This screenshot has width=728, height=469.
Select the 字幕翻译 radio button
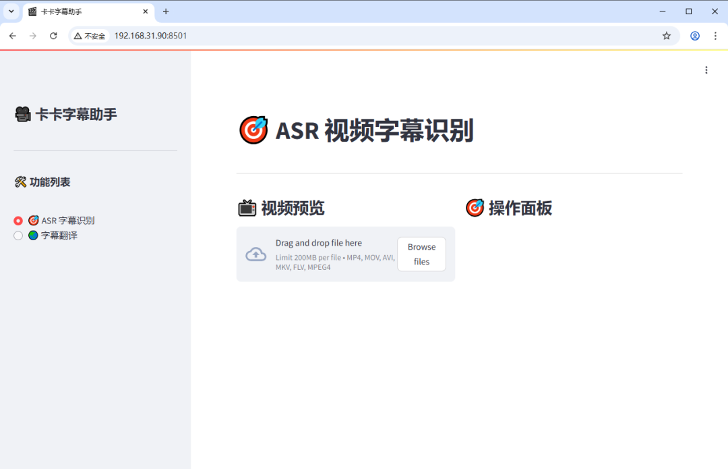pos(18,235)
